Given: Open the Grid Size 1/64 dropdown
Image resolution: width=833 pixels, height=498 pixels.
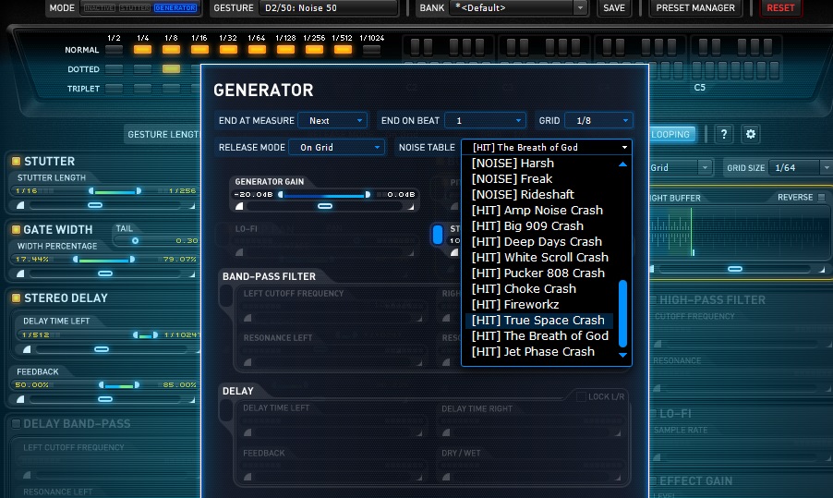Looking at the screenshot, I should pyautogui.click(x=801, y=168).
